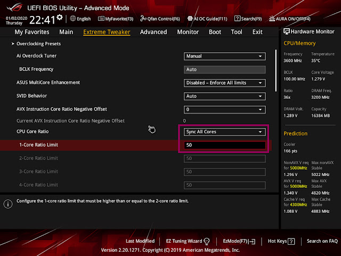
Task: Click the EzMode exit arrow icon
Action: point(252,242)
